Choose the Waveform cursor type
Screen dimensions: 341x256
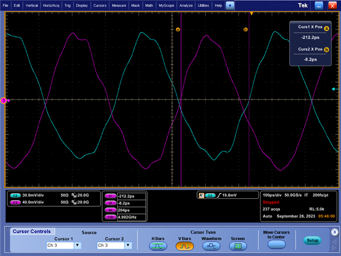click(x=211, y=246)
